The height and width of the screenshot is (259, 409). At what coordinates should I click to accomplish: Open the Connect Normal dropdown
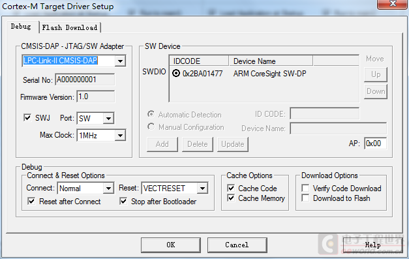pyautogui.click(x=108, y=189)
